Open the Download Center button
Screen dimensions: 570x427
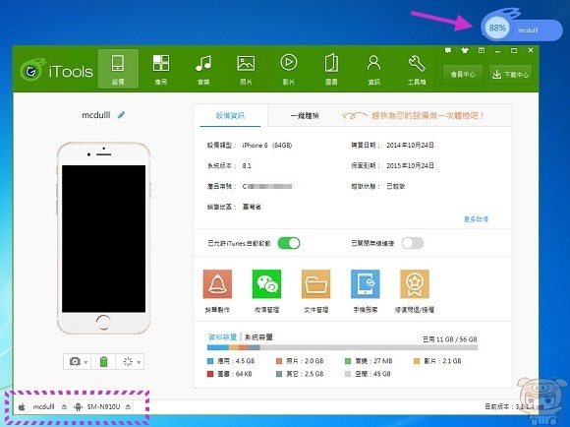[511, 74]
